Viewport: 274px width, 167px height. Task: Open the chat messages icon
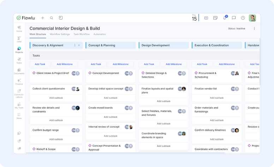(234, 18)
